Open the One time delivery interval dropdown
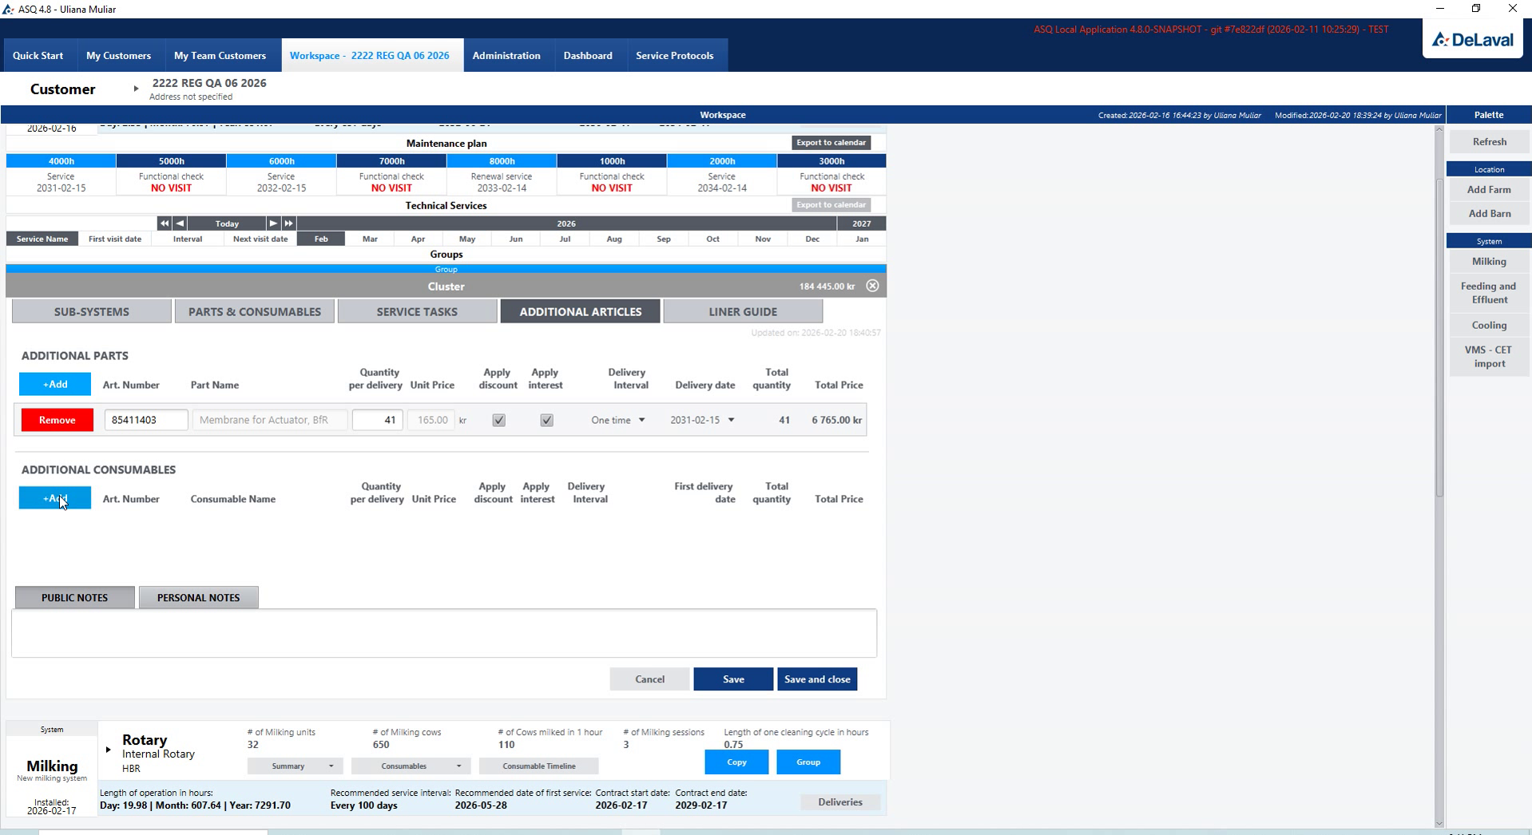The height and width of the screenshot is (835, 1532). click(617, 420)
